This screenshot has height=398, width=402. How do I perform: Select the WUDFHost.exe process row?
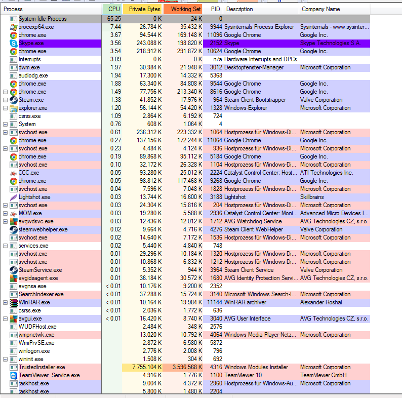[185, 327]
